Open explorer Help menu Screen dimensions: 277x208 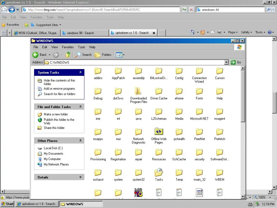[92, 47]
